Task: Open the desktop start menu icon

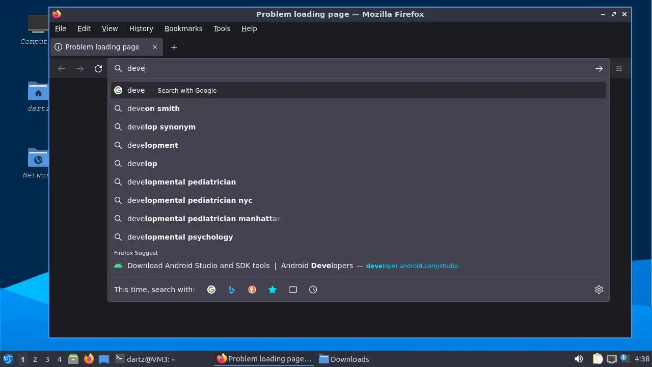Action: pyautogui.click(x=8, y=359)
